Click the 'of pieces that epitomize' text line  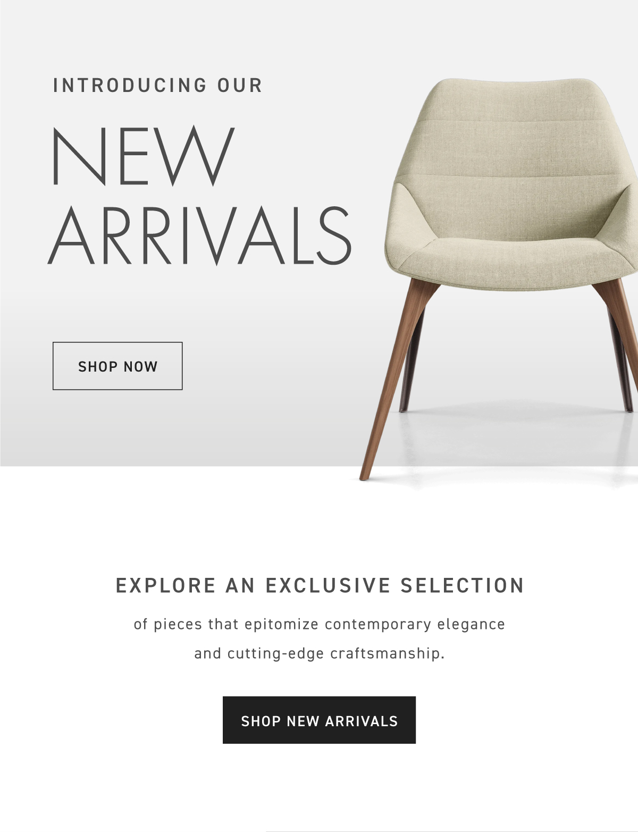pyautogui.click(x=320, y=624)
